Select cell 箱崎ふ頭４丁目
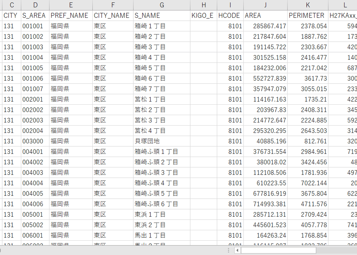 pyautogui.click(x=161, y=183)
